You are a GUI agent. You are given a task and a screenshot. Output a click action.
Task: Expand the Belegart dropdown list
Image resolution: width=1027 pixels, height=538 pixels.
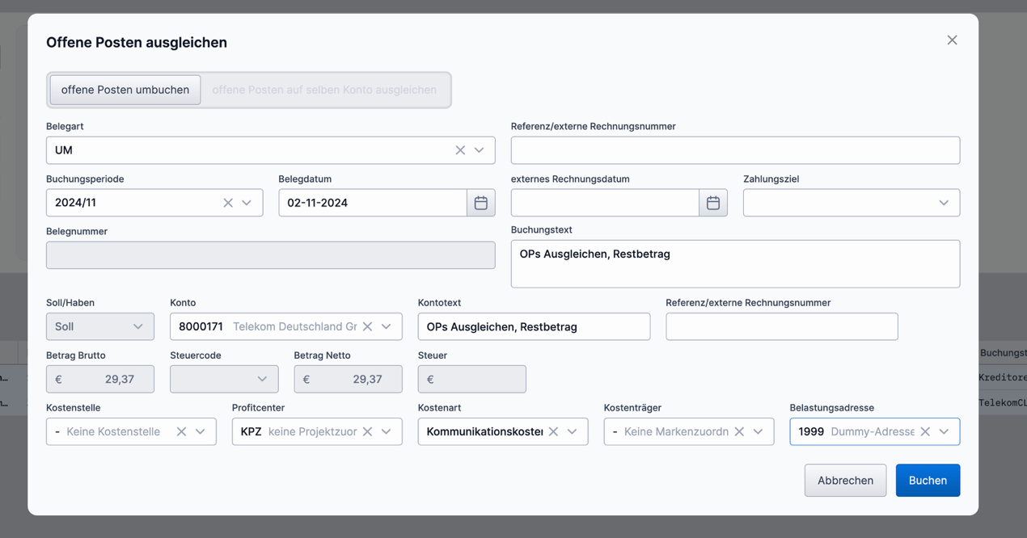(x=480, y=149)
